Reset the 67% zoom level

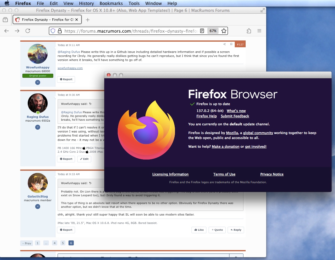click(213, 31)
